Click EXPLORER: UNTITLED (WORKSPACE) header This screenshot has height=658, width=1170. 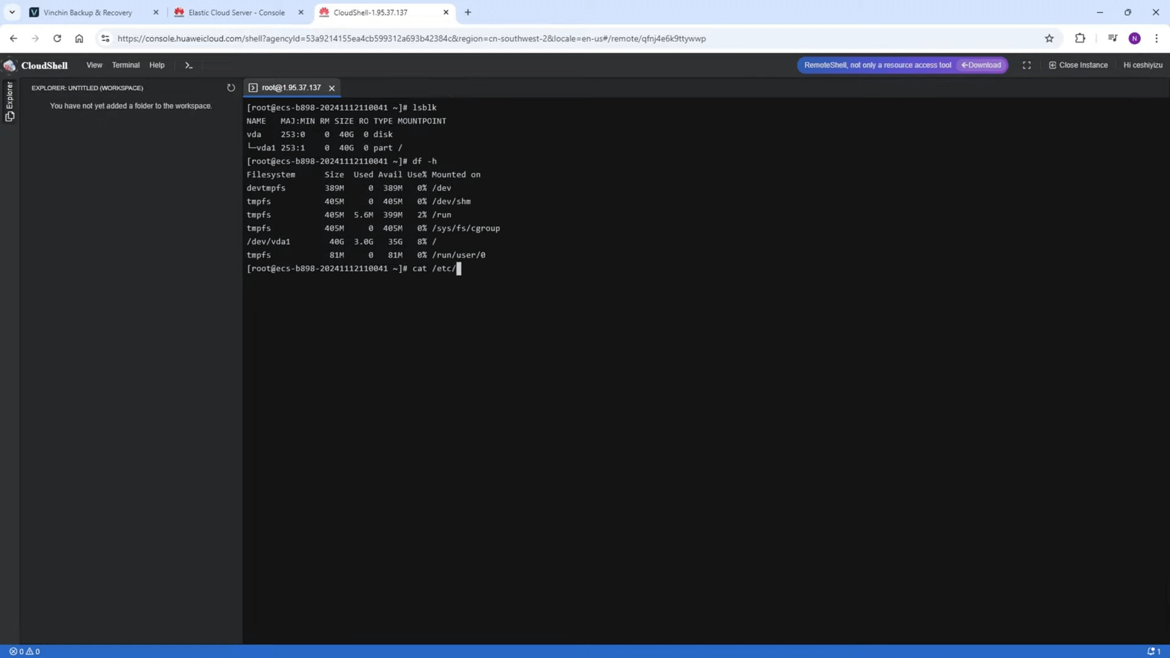(x=87, y=88)
